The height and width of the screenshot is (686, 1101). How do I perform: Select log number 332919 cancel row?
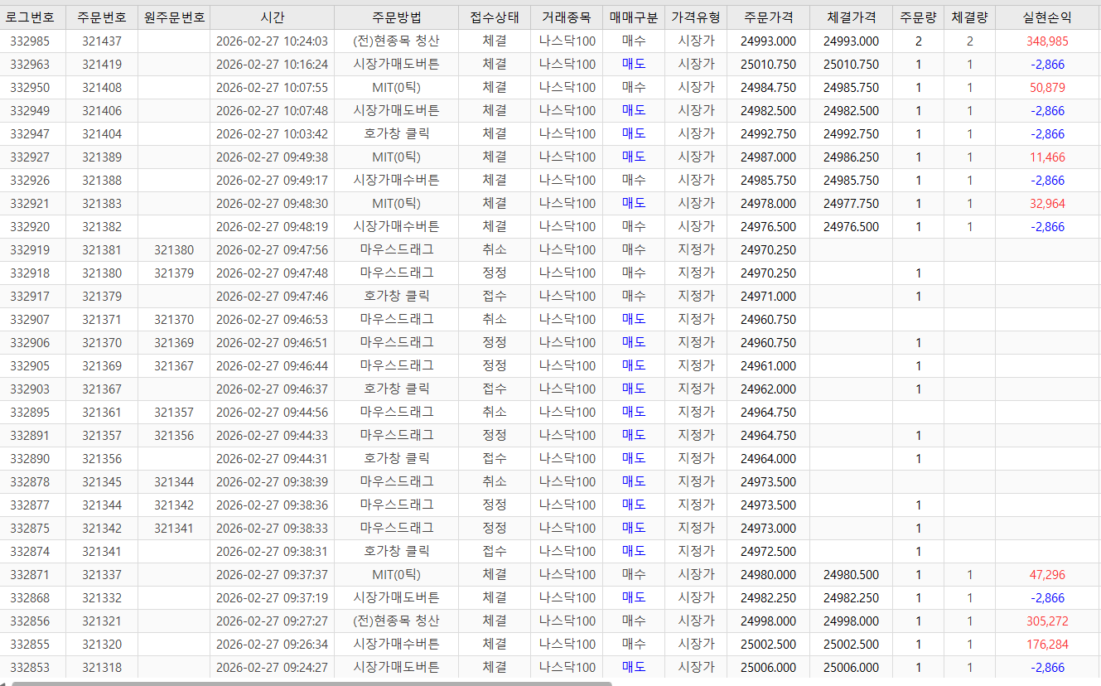click(x=30, y=249)
